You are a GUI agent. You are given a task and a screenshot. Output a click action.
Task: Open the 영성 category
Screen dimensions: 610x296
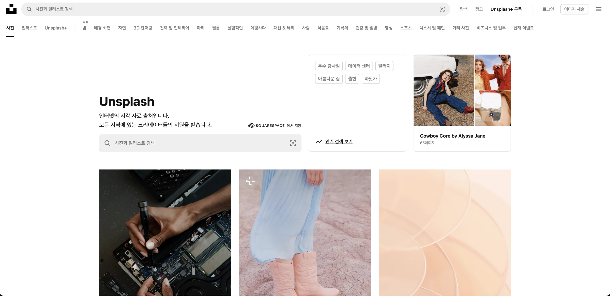click(x=389, y=28)
